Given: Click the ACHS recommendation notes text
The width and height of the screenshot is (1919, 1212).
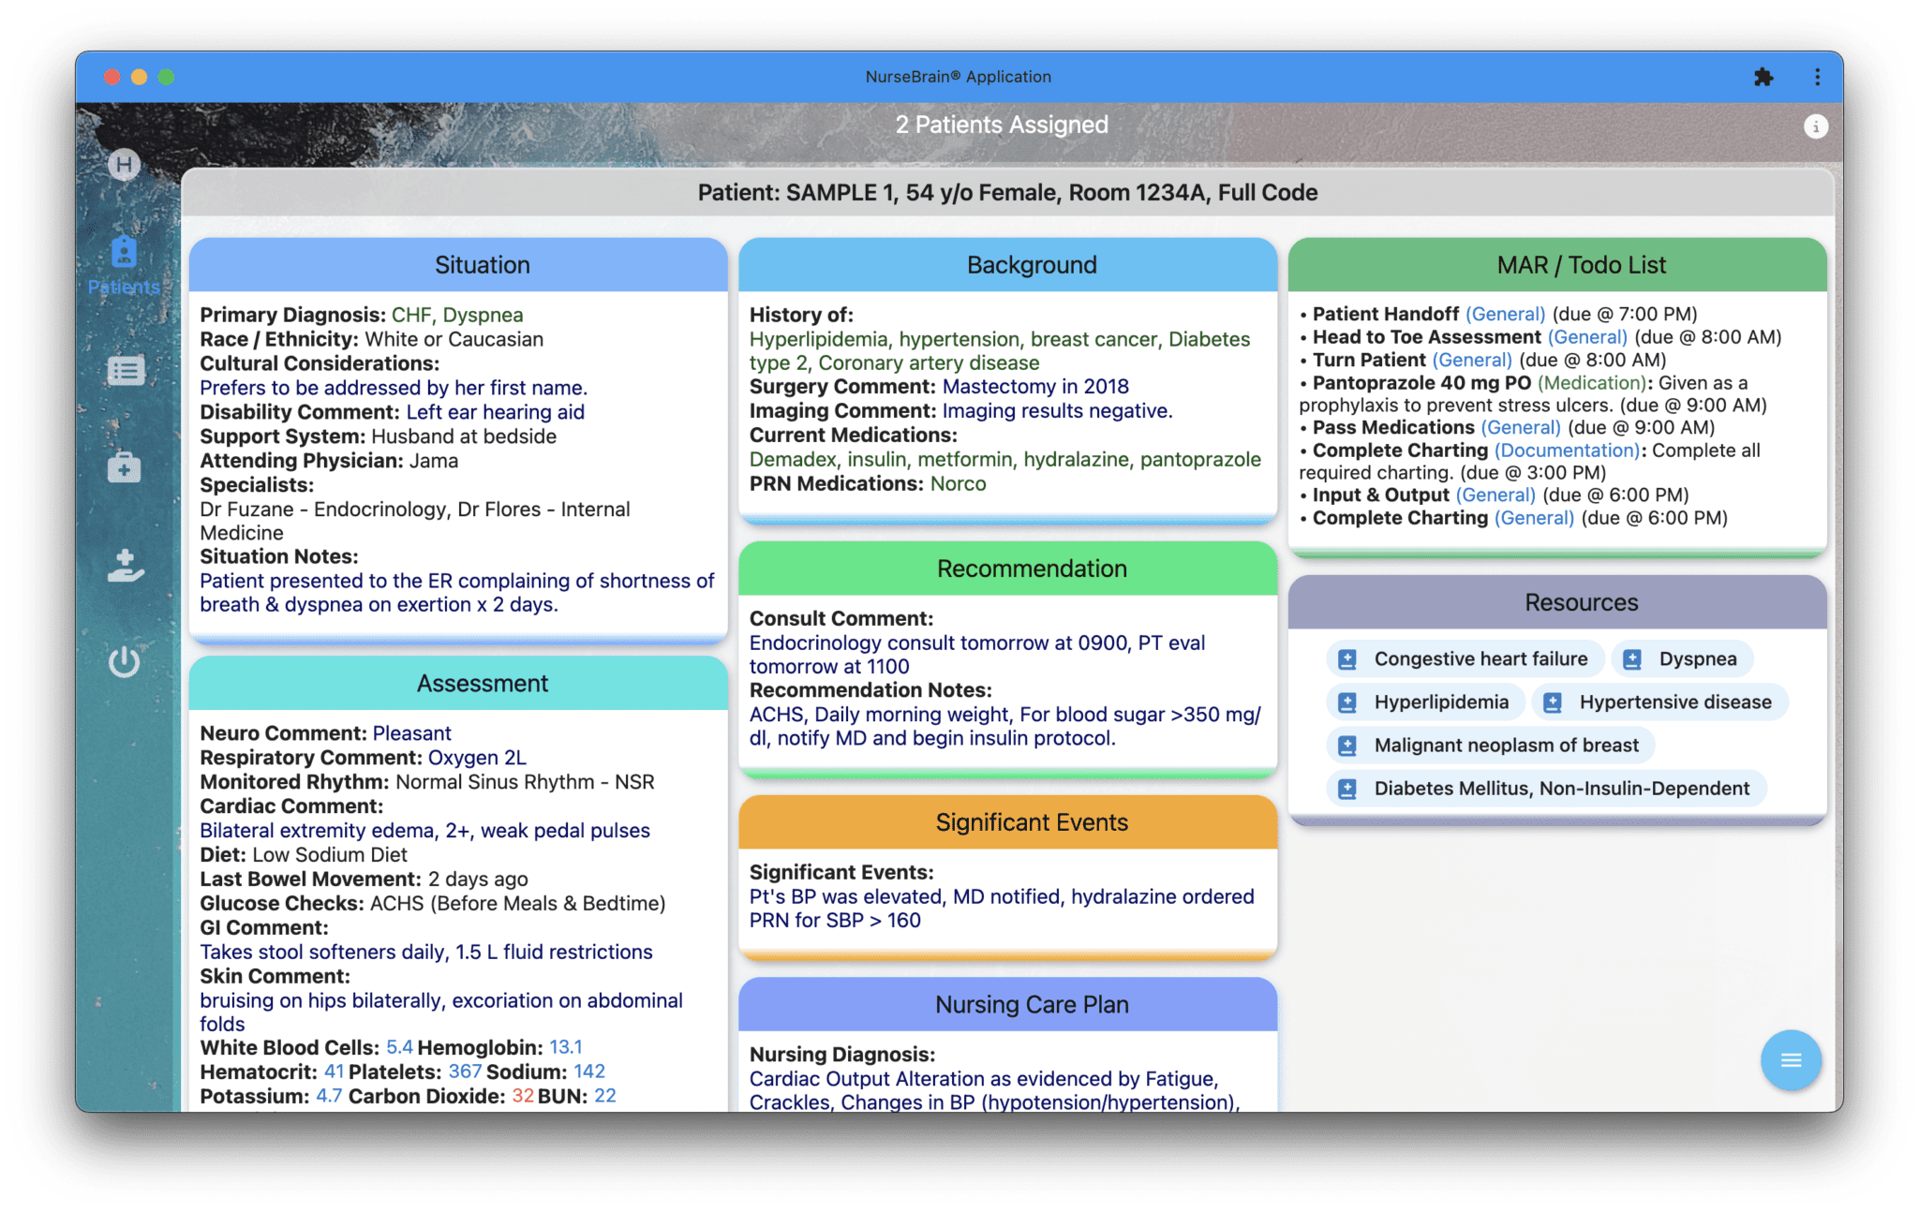Looking at the screenshot, I should 1005,727.
